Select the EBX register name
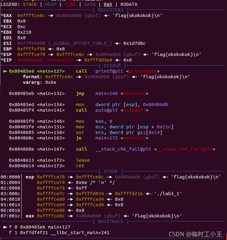The image size is (227, 240). click(7, 21)
